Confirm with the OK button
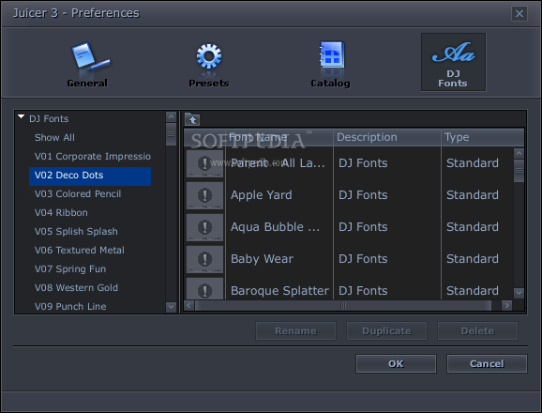The height and width of the screenshot is (413, 542). pos(396,364)
